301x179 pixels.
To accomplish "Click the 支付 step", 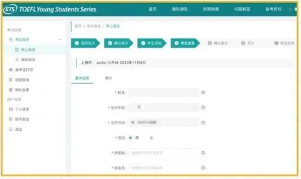I will pos(248,43).
